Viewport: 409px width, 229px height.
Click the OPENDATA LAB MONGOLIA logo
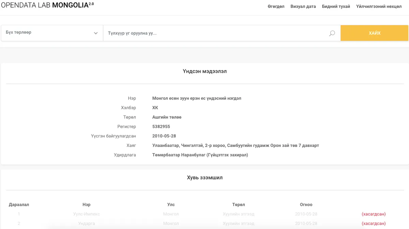[47, 6]
